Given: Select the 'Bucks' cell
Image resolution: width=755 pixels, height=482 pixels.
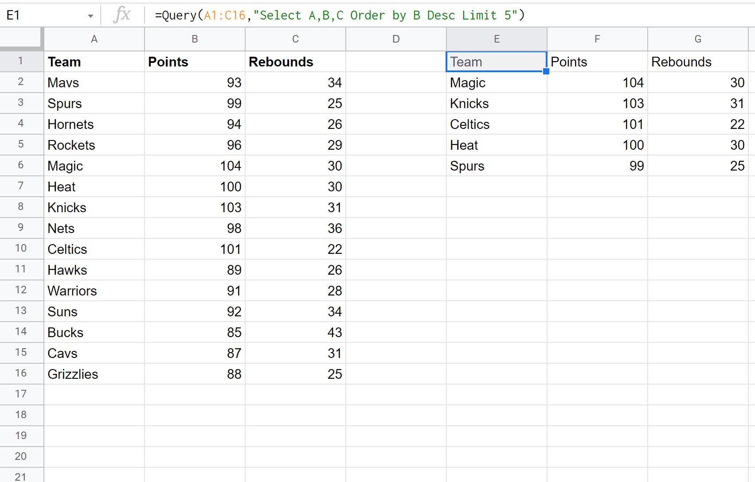Looking at the screenshot, I should (x=94, y=332).
